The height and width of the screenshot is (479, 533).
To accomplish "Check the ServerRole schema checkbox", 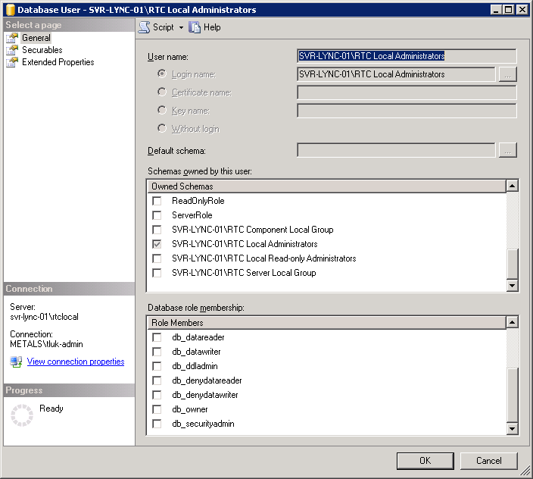I will click(x=157, y=215).
